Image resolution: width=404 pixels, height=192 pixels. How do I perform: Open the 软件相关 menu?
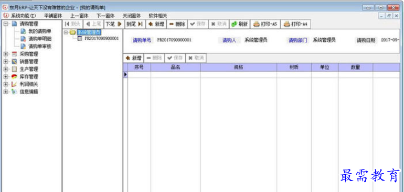158,16
